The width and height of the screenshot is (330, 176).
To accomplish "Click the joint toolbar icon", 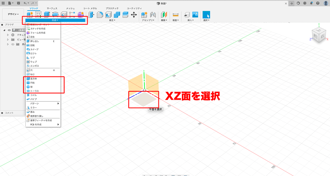I will point(153,15).
